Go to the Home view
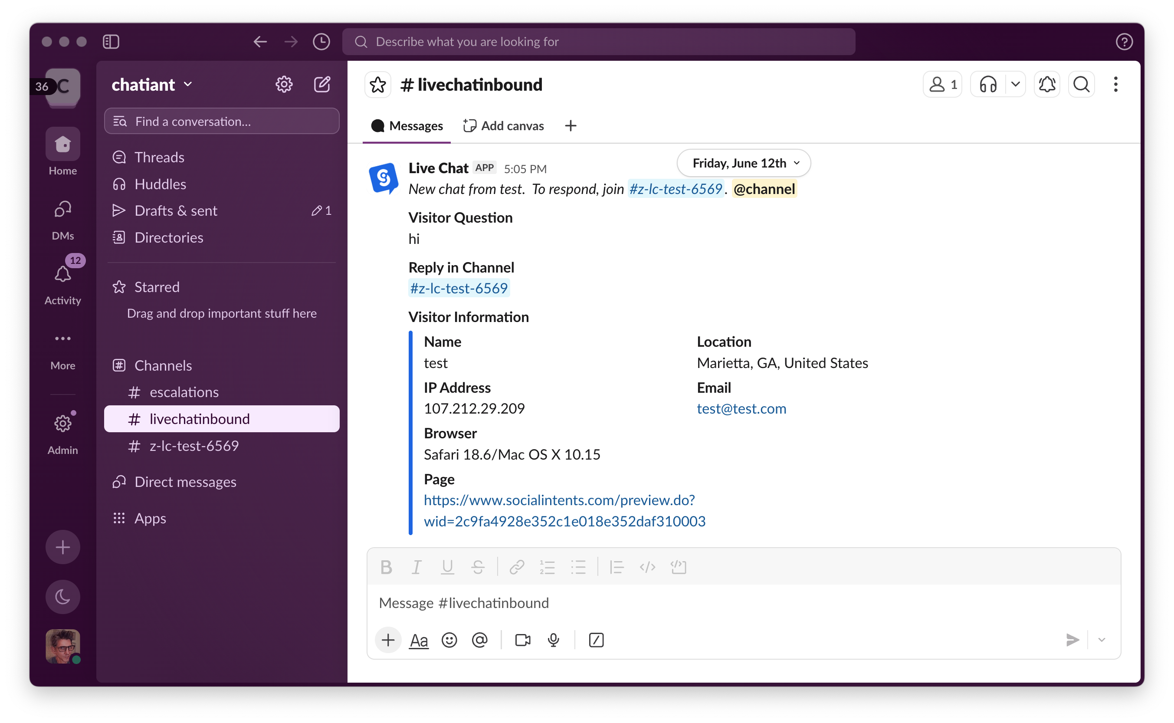Viewport: 1174px width, 723px height. pyautogui.click(x=62, y=152)
